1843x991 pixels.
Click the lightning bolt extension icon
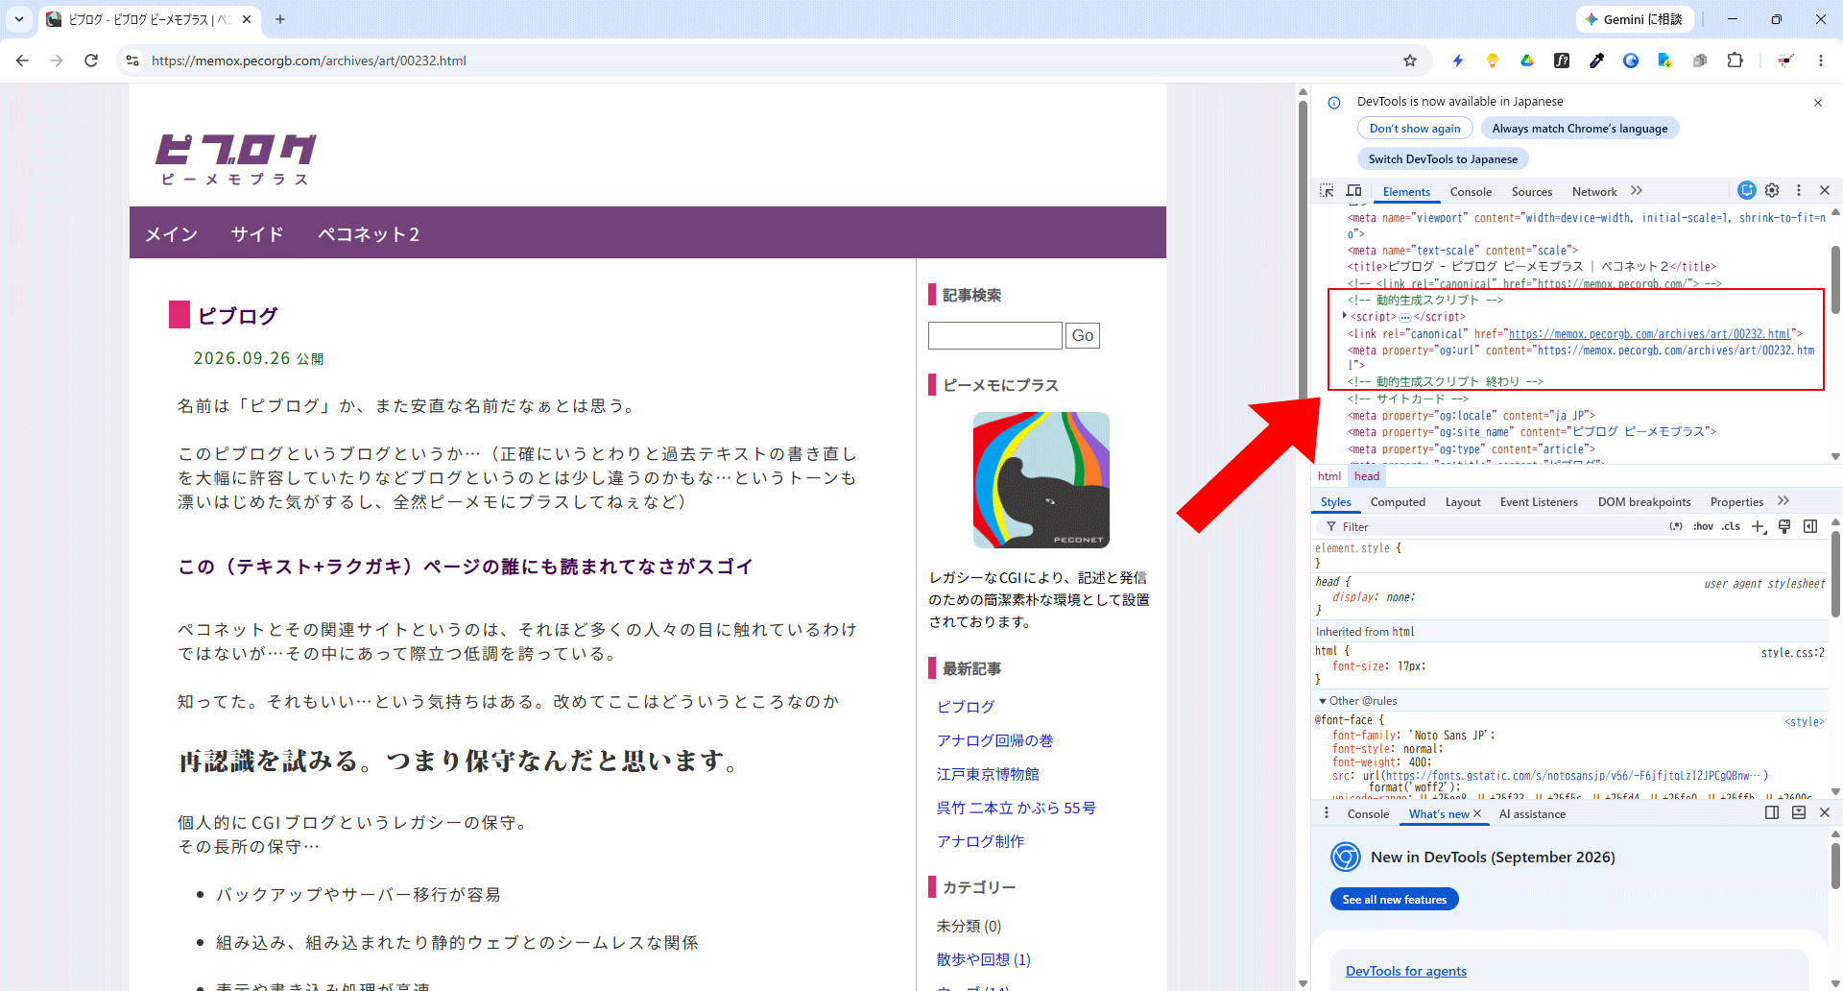click(1458, 60)
